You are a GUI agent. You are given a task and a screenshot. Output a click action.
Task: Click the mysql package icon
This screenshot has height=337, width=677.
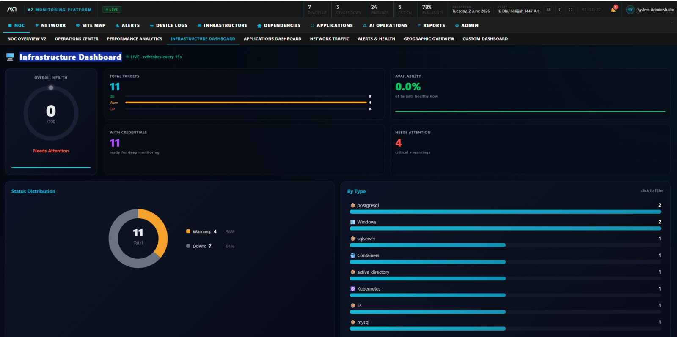[353, 322]
